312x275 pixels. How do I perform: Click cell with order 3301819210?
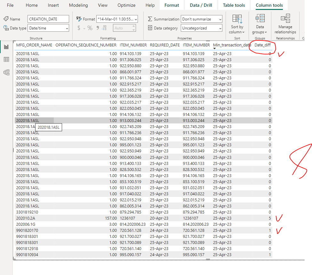pos(27,212)
